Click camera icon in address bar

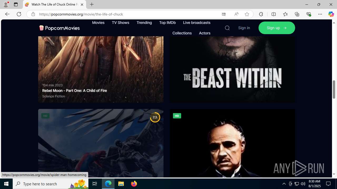tap(224, 14)
